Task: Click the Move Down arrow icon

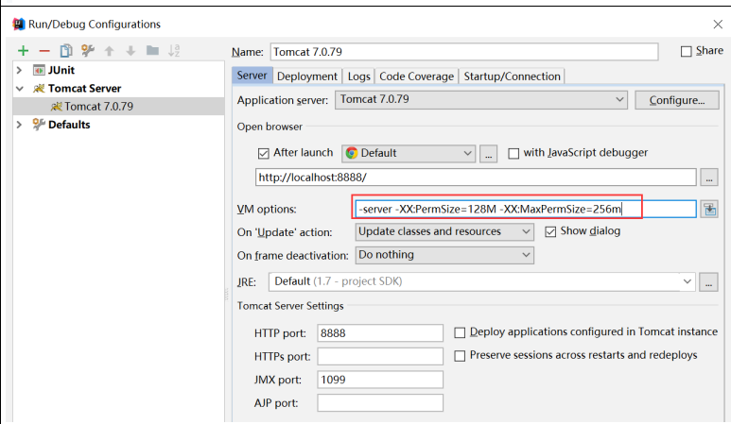Action: (x=131, y=51)
